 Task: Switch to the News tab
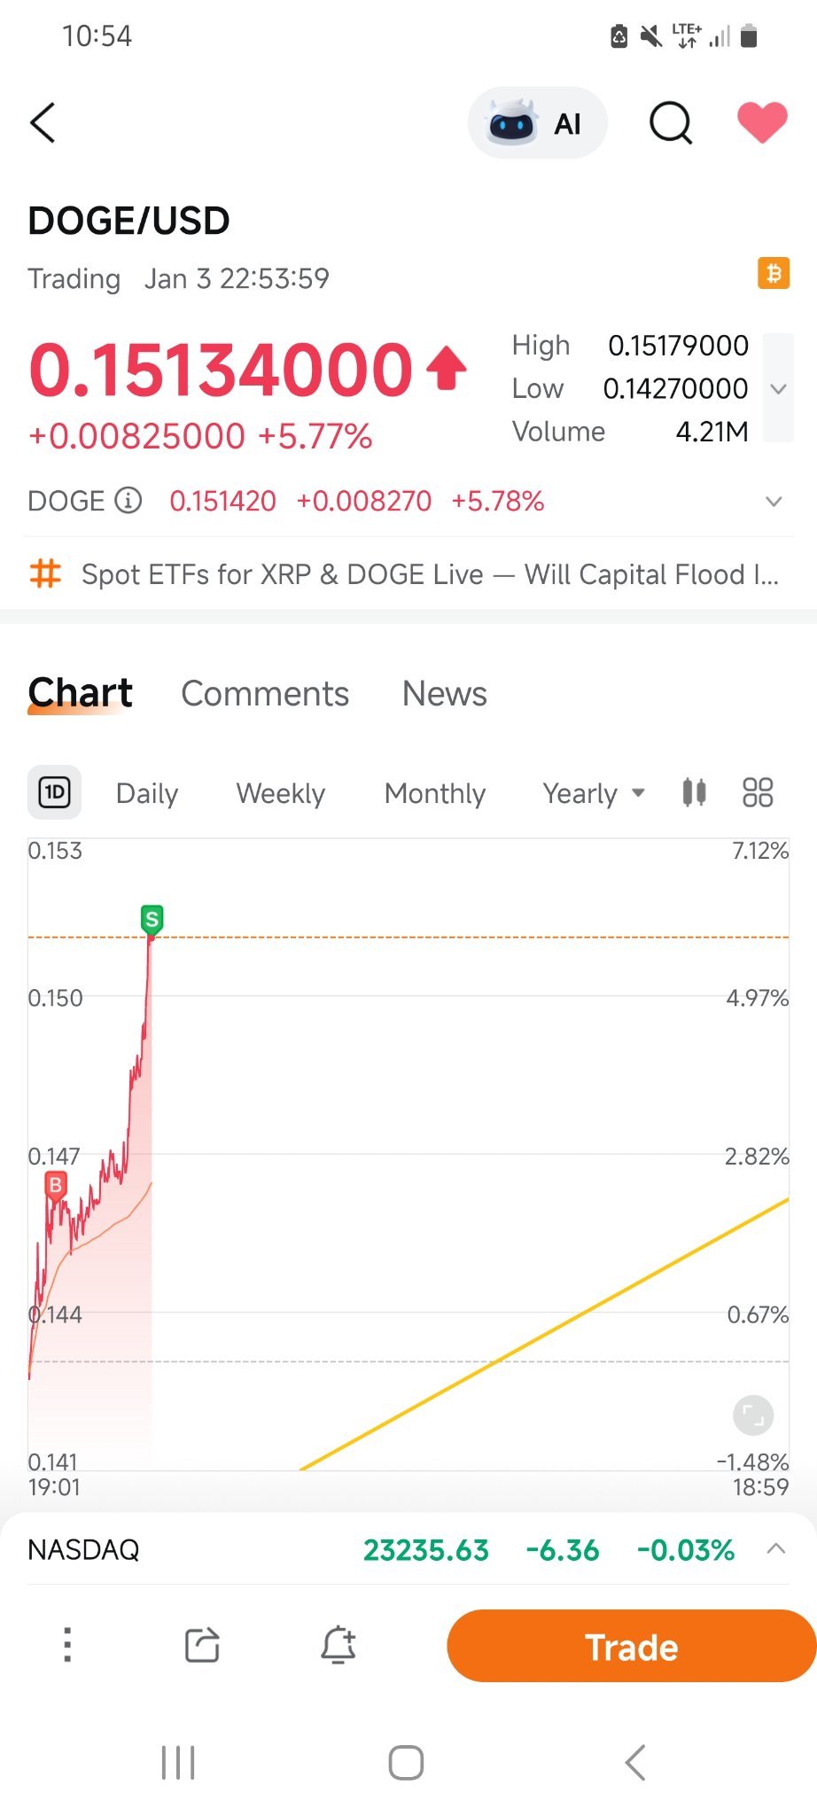click(445, 694)
